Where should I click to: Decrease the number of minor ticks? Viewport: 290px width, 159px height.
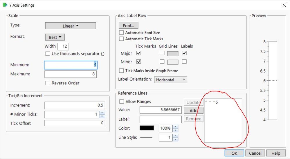pos(102,116)
